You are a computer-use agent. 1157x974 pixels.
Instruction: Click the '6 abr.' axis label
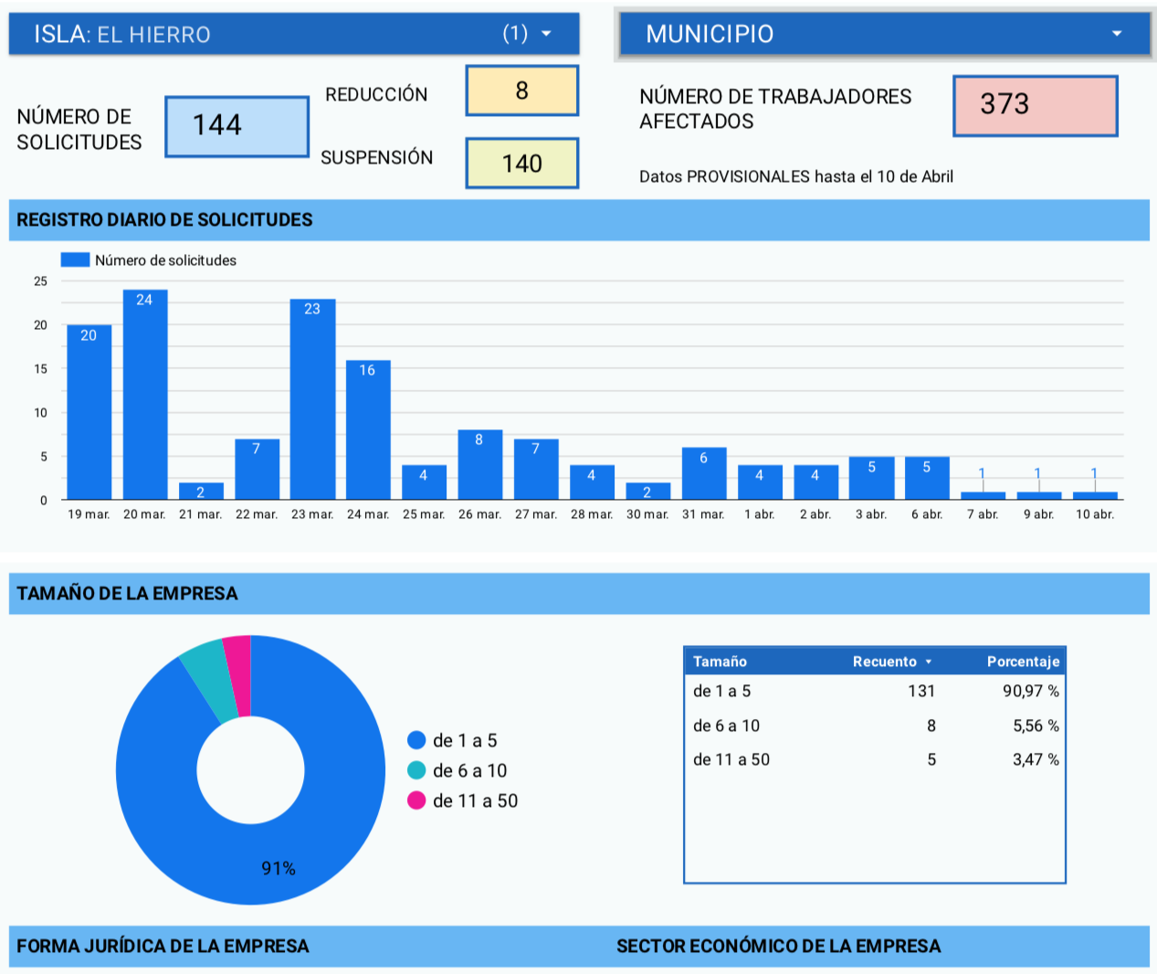click(x=927, y=514)
